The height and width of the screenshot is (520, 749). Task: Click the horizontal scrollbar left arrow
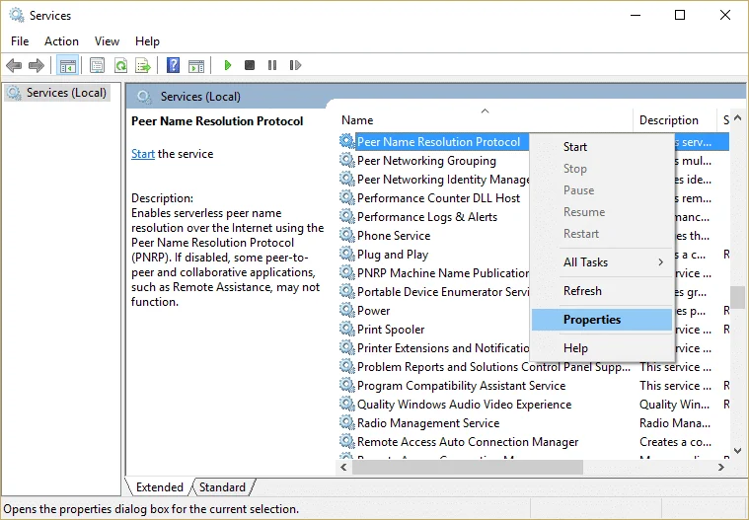(343, 467)
